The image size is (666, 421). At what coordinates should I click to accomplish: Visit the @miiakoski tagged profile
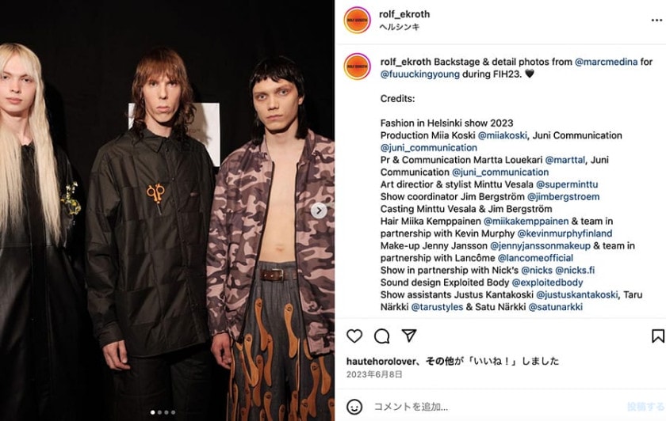[502, 135]
